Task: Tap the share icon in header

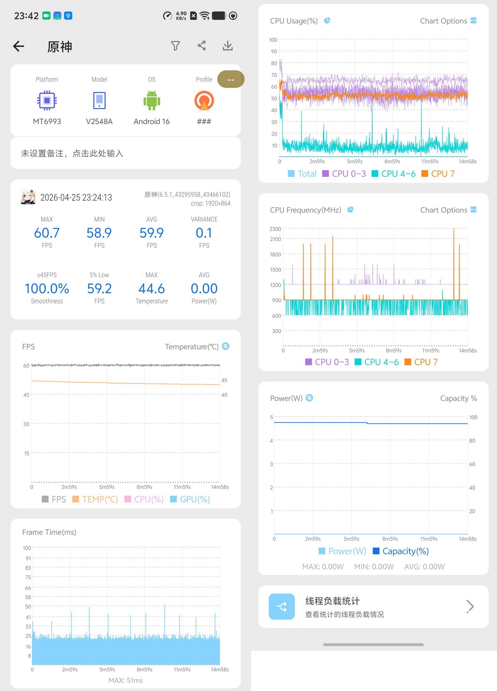Action: click(x=202, y=45)
